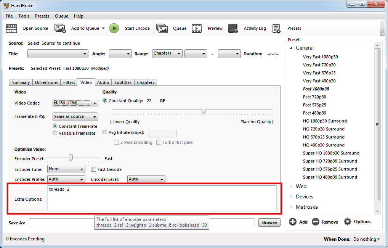This screenshot has width=388, height=248.
Task: Click the Add preset plus icon
Action: click(x=293, y=222)
